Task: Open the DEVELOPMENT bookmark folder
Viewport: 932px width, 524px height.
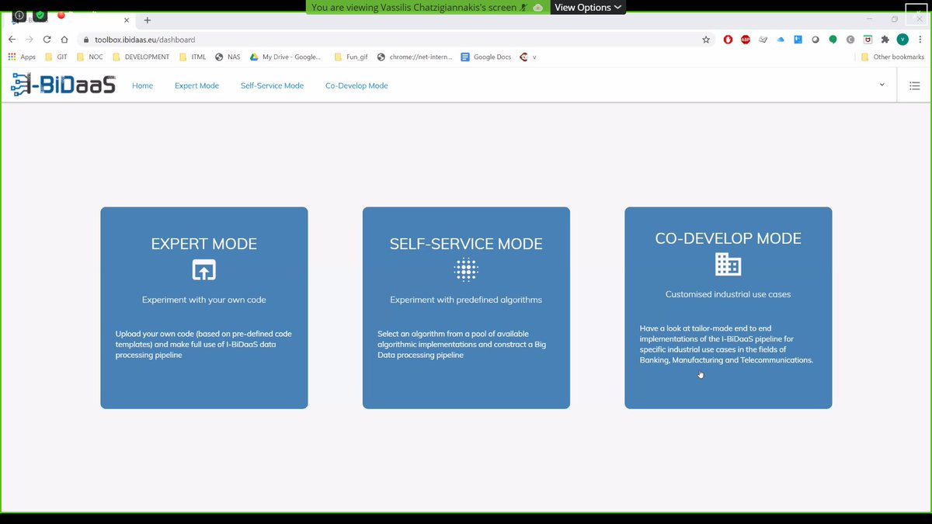Action: tap(141, 57)
